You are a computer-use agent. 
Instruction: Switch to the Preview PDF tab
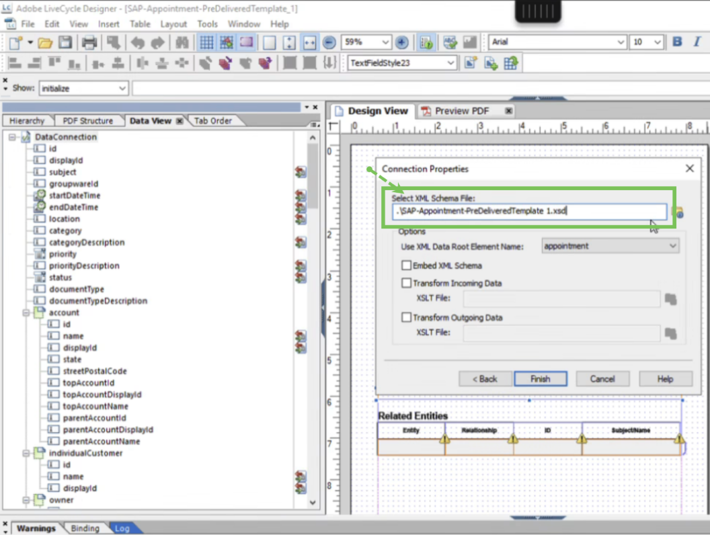pos(462,111)
